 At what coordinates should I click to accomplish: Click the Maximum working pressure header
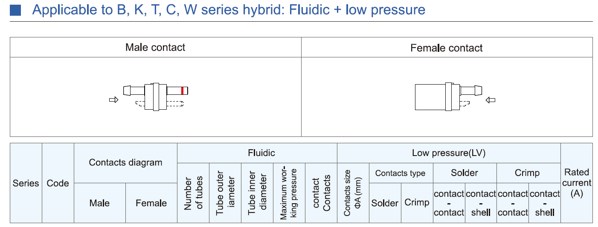[289, 193]
